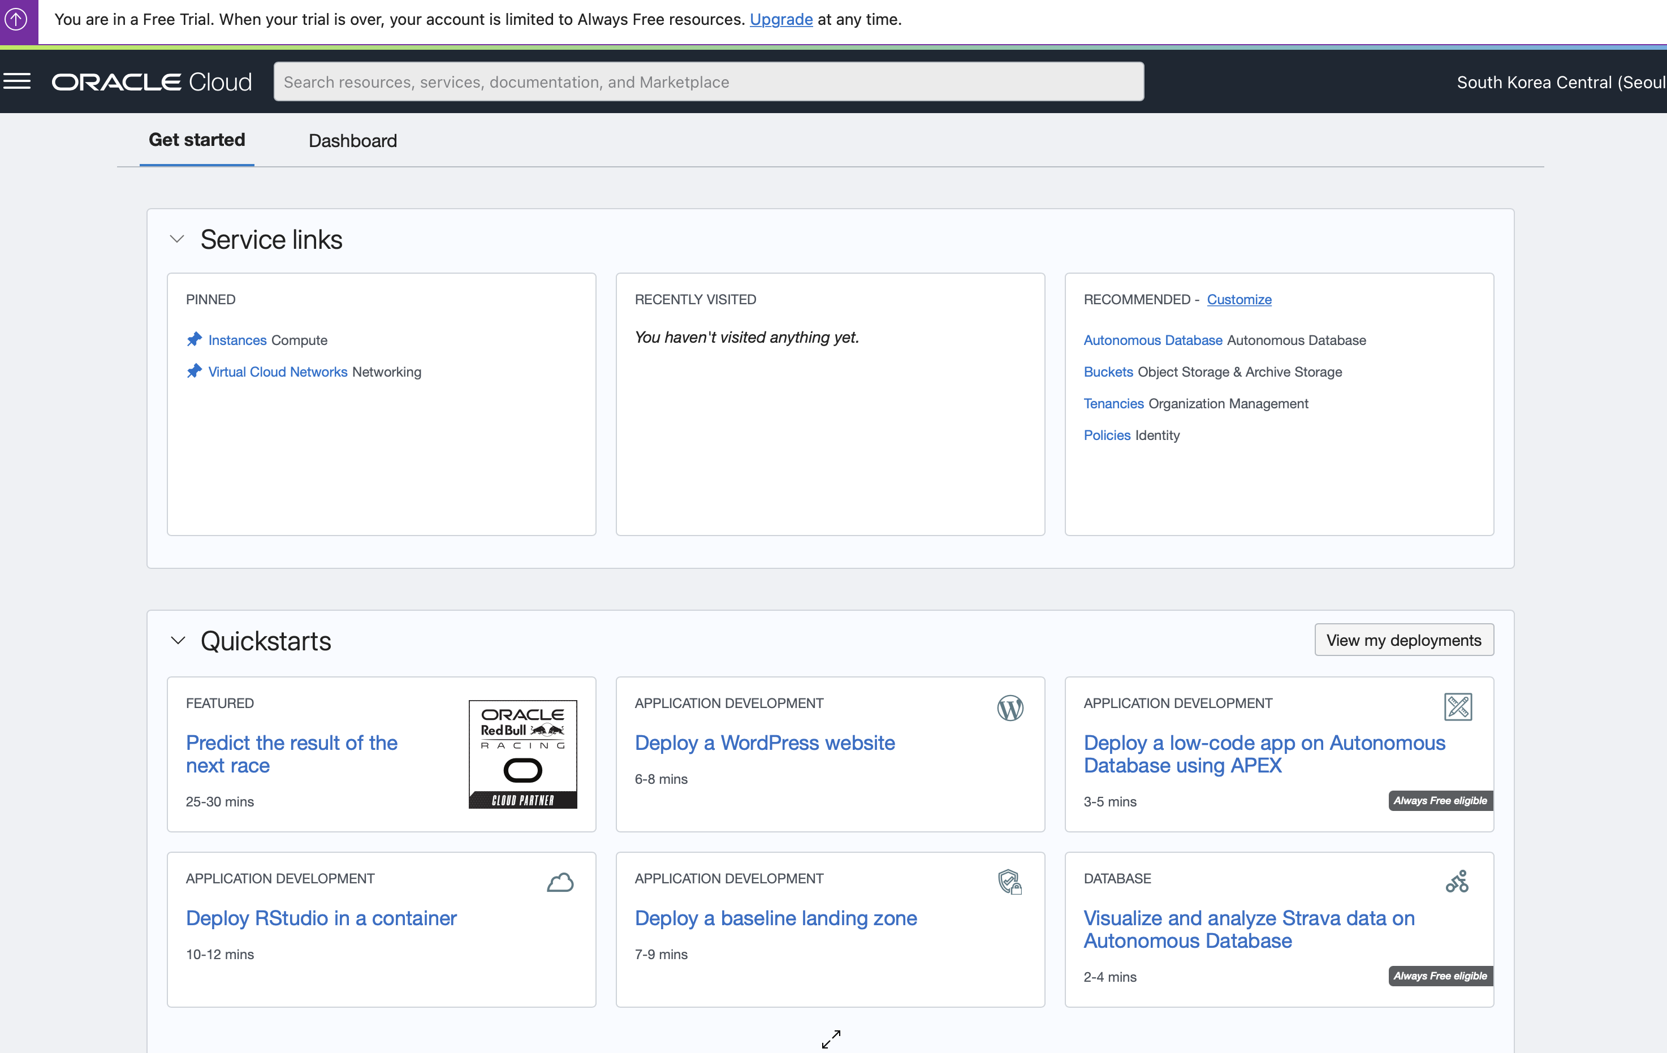Click the Upgrade link in the trial banner
This screenshot has height=1053, width=1667.
click(x=781, y=19)
